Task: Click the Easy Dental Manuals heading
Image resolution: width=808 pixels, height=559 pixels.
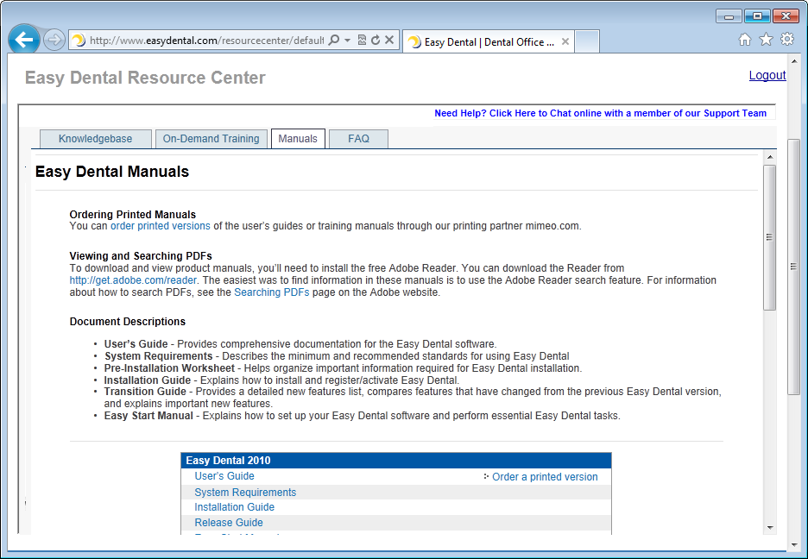Action: coord(112,172)
